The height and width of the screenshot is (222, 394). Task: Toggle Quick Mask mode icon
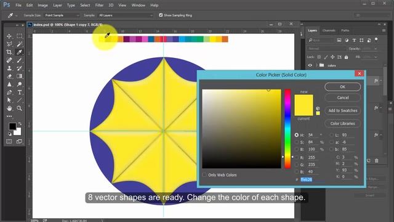tap(9, 141)
